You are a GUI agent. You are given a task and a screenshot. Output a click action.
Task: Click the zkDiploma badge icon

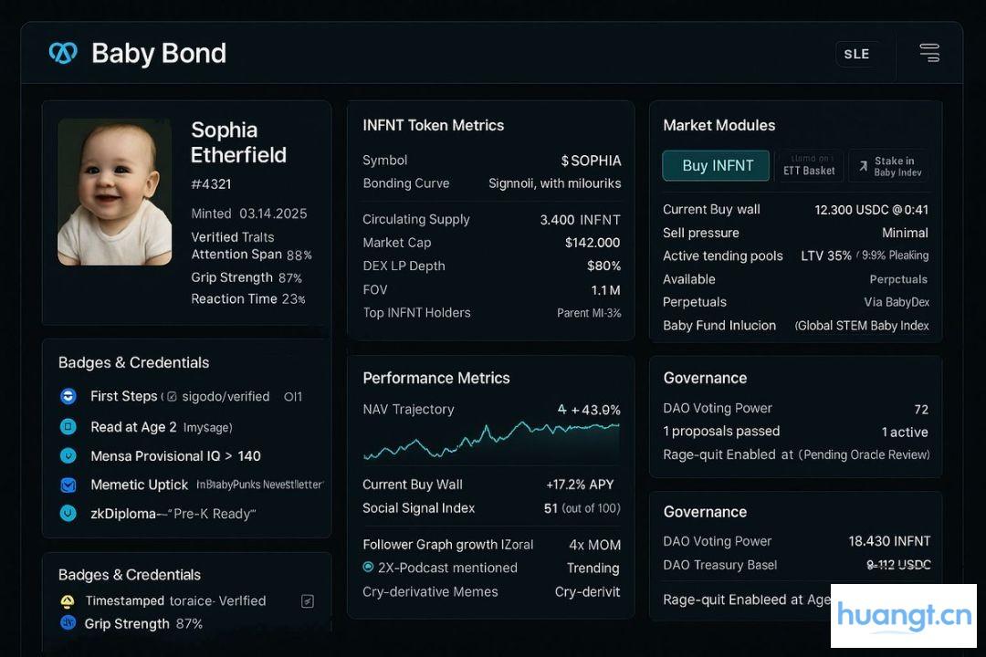pyautogui.click(x=68, y=513)
